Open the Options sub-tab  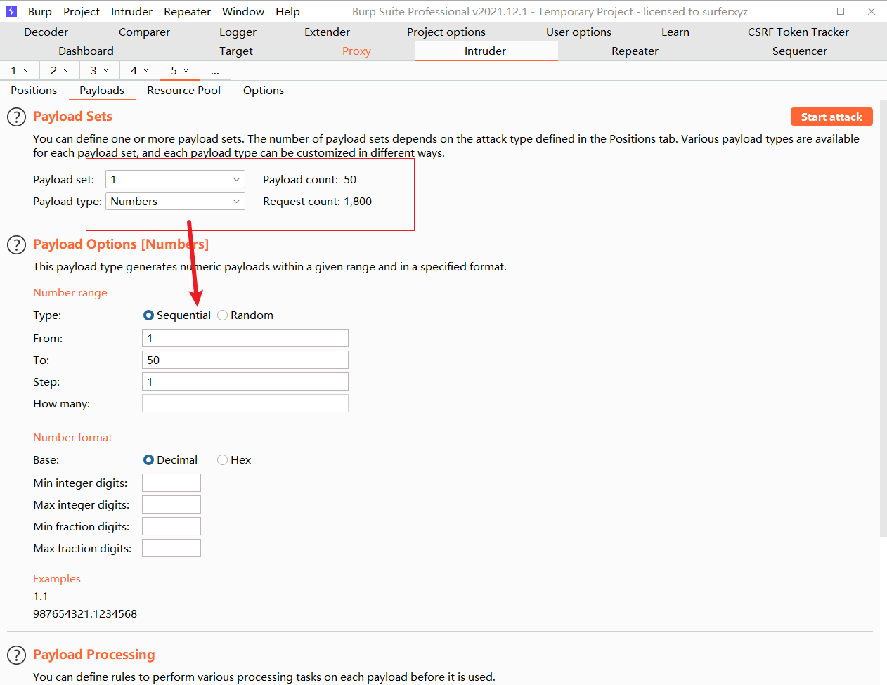pos(264,91)
